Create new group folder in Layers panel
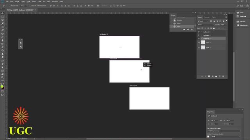The image size is (250, 140). pos(216,76)
